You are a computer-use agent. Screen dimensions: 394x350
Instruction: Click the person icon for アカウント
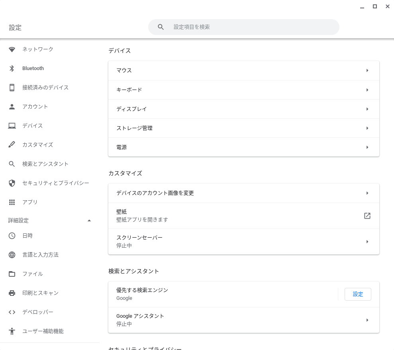coord(12,107)
